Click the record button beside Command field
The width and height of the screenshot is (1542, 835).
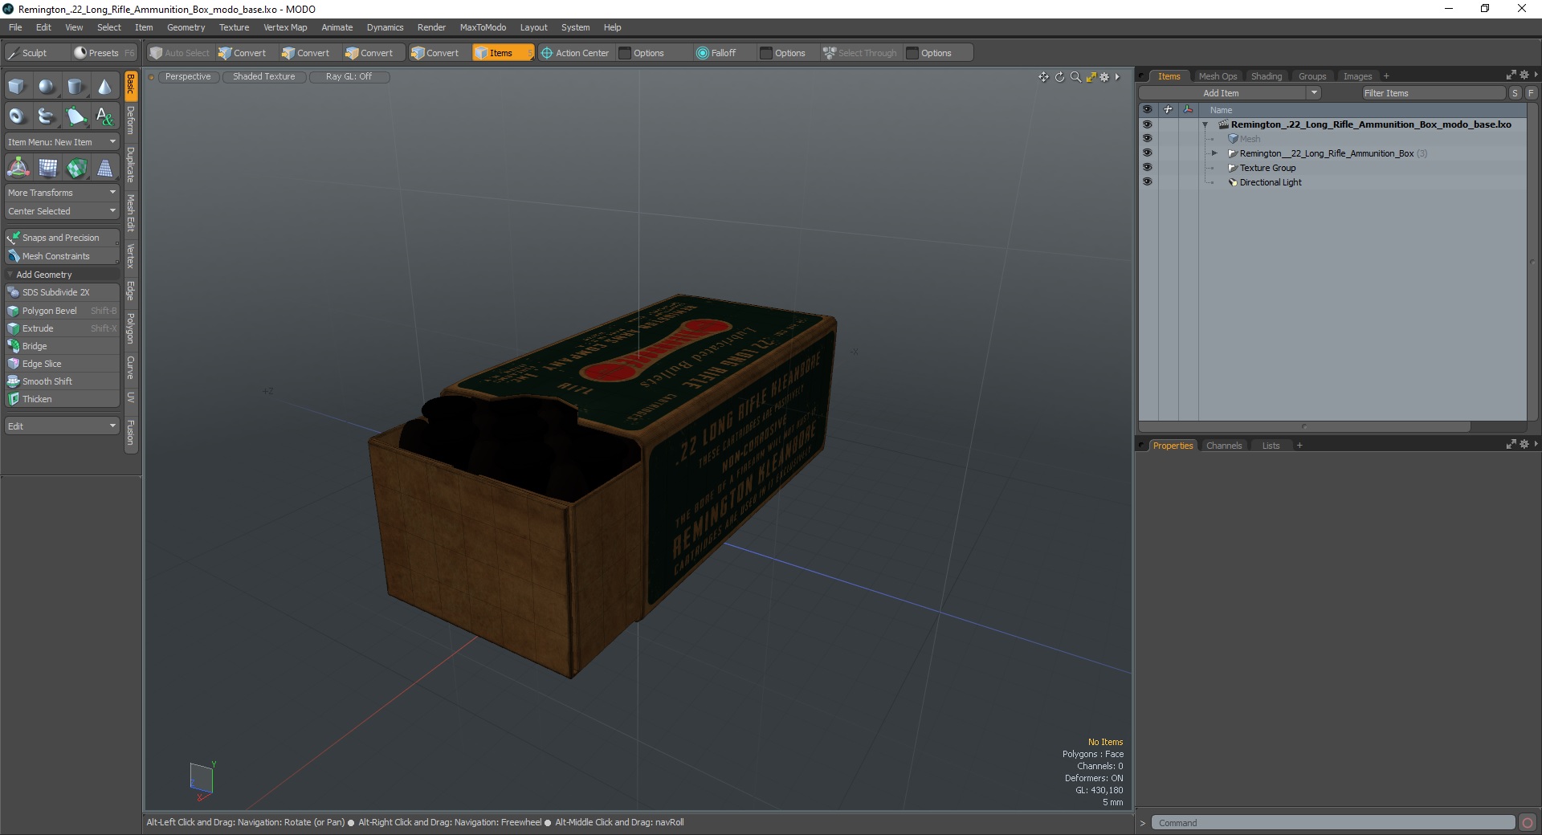coord(1528,823)
